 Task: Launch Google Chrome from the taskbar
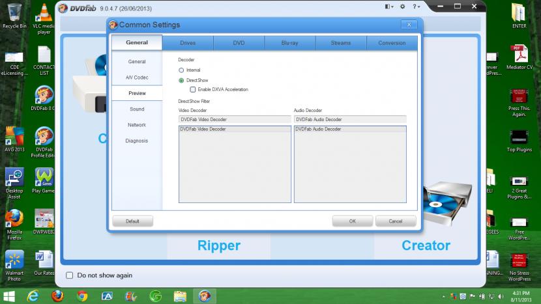(x=82, y=296)
